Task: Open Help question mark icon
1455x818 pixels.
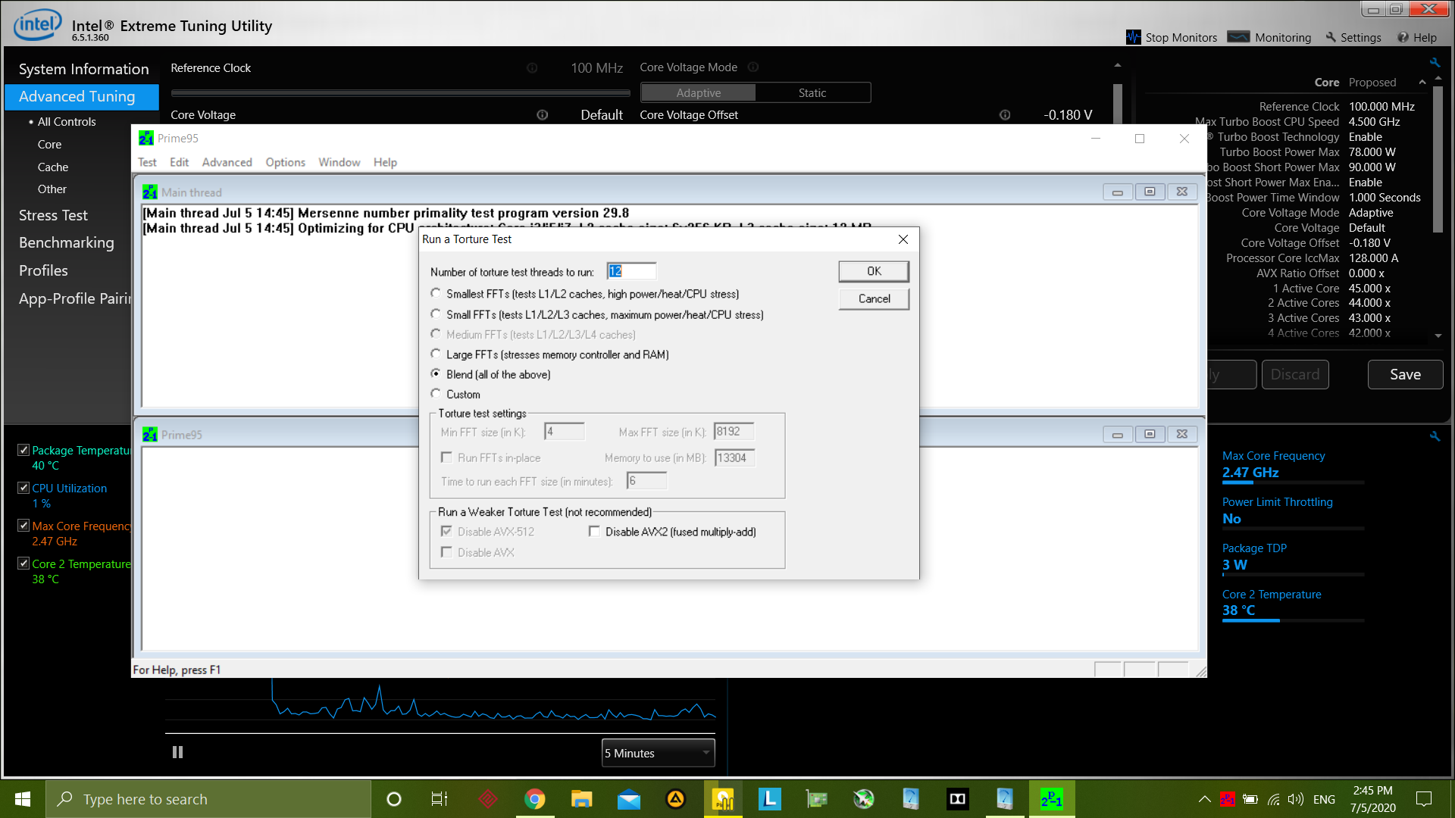Action: click(x=1403, y=37)
